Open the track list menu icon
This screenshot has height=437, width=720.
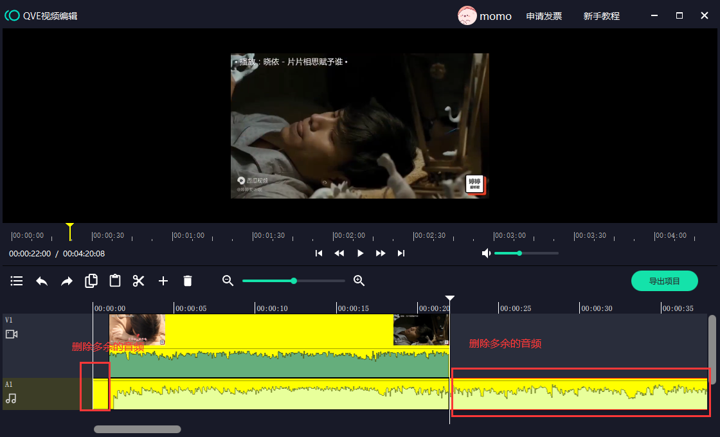click(x=17, y=281)
